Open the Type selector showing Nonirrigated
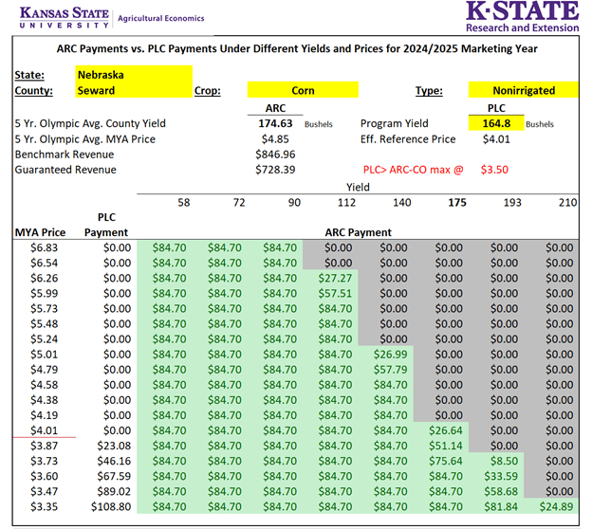592x529 pixels. click(524, 90)
